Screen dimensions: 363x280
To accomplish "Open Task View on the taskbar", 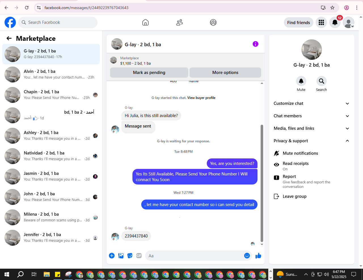I will click(x=34, y=274).
